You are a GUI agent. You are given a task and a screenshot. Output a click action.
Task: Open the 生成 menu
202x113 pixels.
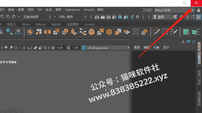click(49, 10)
